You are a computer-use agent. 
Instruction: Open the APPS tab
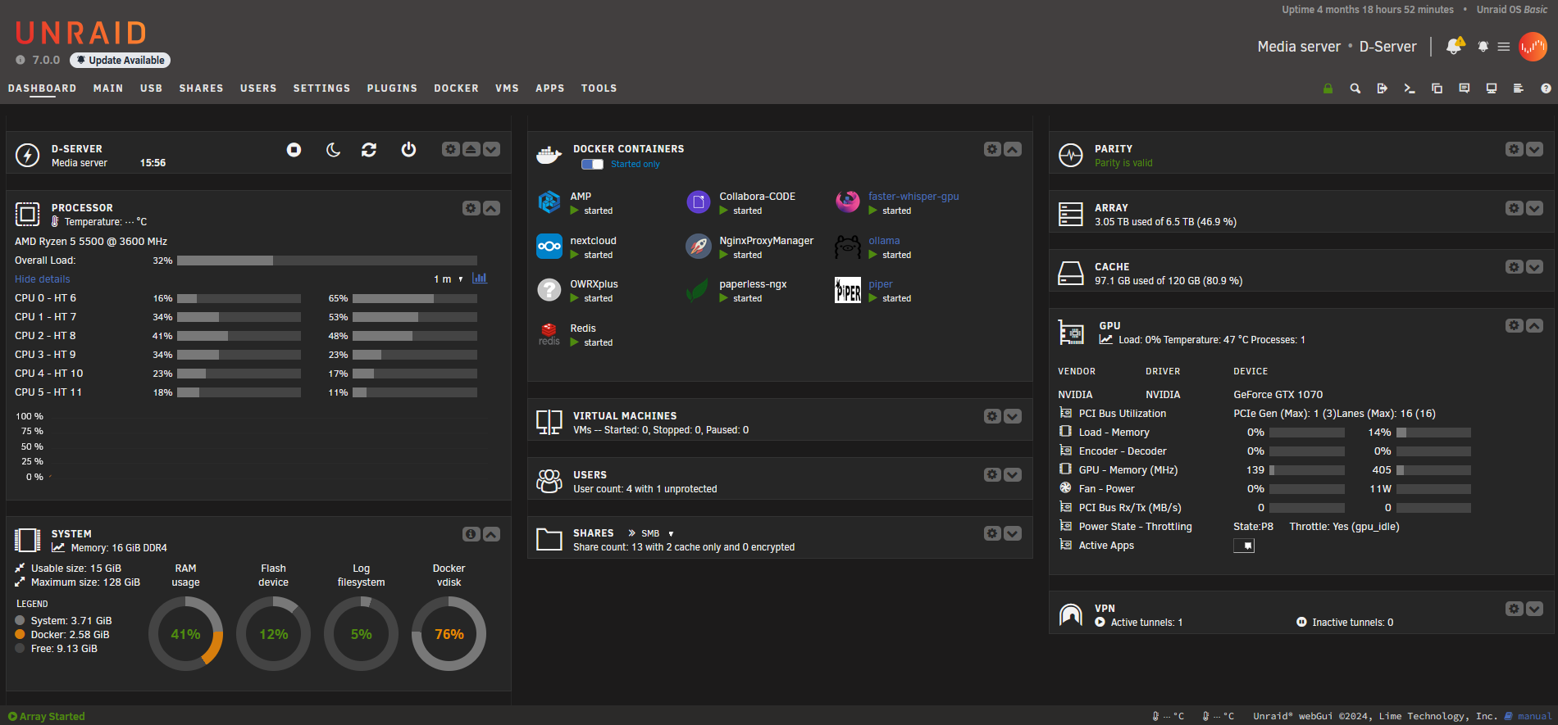pos(549,88)
